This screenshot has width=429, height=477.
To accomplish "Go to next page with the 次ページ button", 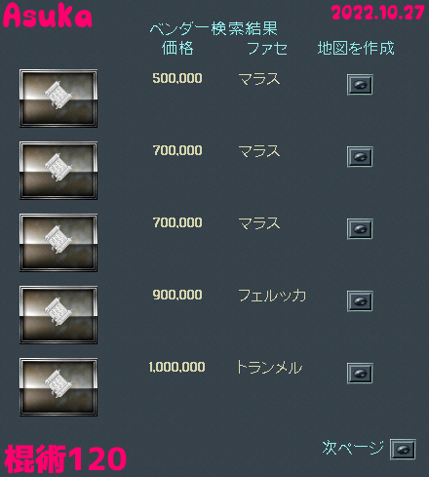I will (x=403, y=450).
